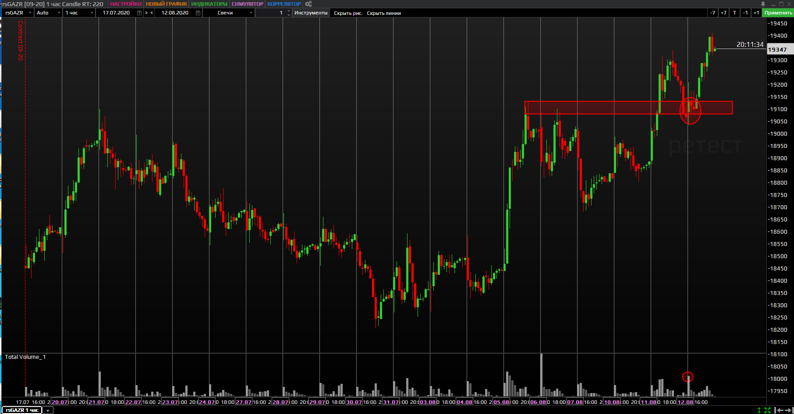The width and height of the screenshot is (794, 414).
Task: Click the -1 day shift button
Action: 746,13
